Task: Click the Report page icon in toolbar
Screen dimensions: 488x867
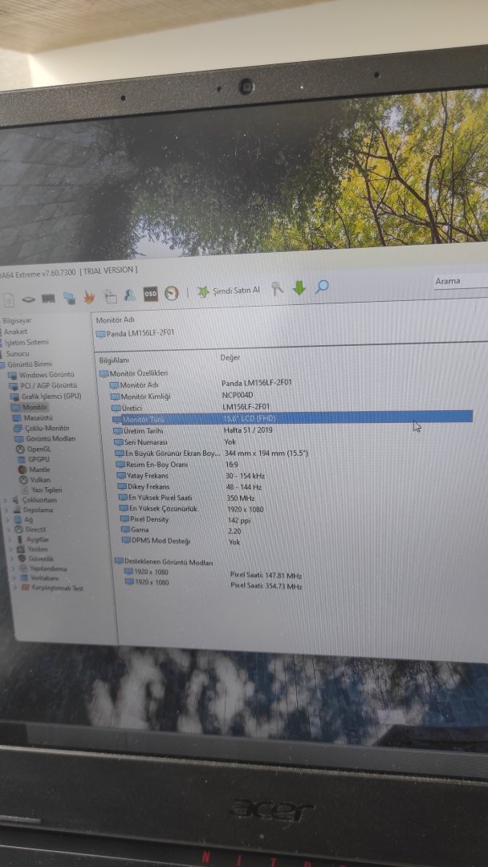Action: pyautogui.click(x=9, y=300)
